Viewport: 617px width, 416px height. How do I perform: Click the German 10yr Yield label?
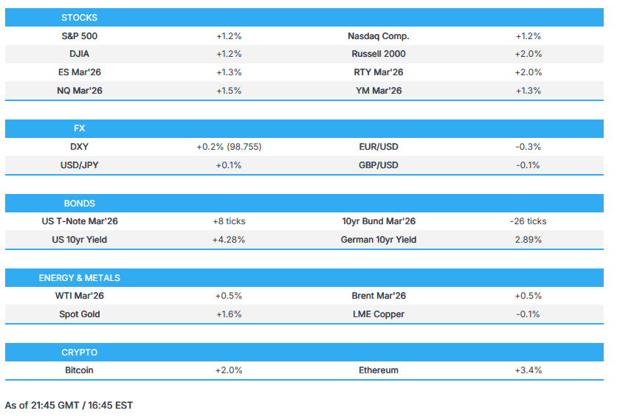click(x=378, y=240)
